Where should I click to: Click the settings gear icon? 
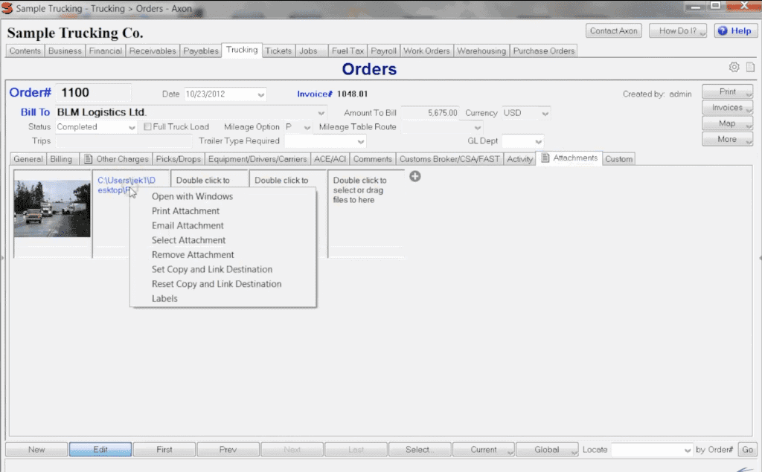(x=734, y=68)
